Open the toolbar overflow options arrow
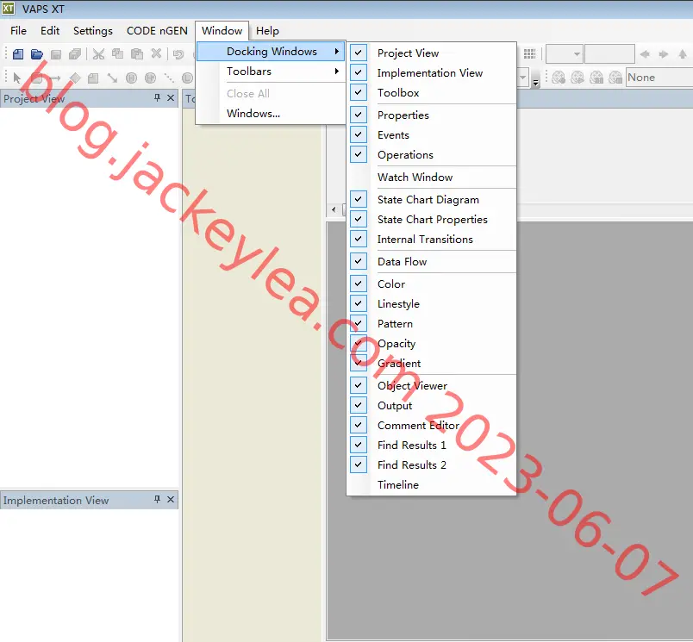This screenshot has width=693, height=642. (x=535, y=82)
